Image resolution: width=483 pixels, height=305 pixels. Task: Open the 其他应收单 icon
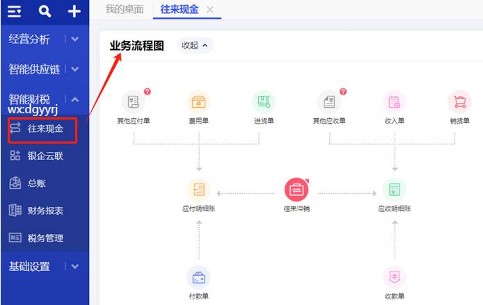(x=329, y=102)
